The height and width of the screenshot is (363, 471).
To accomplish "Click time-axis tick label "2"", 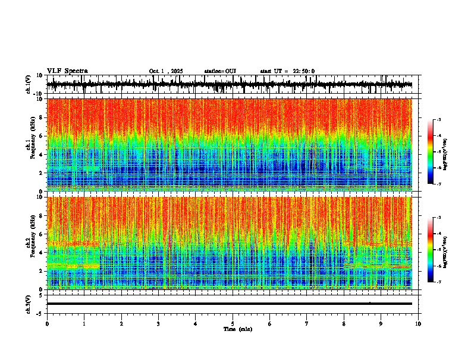I will [x=121, y=324].
